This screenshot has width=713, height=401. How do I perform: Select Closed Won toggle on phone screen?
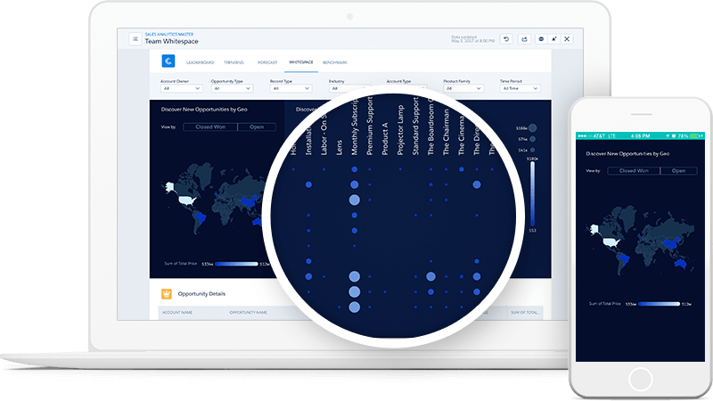634,169
